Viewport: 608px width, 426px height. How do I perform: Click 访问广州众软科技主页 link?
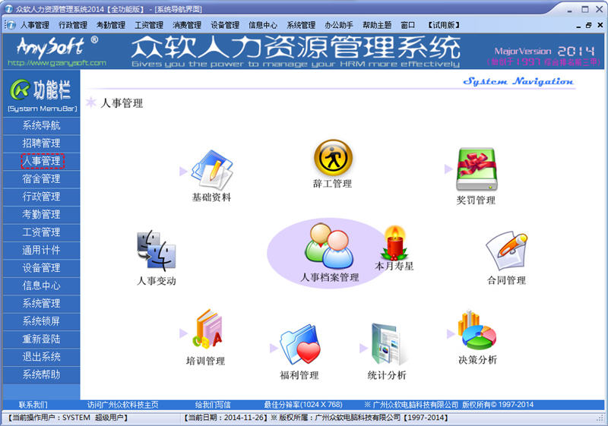123,405
